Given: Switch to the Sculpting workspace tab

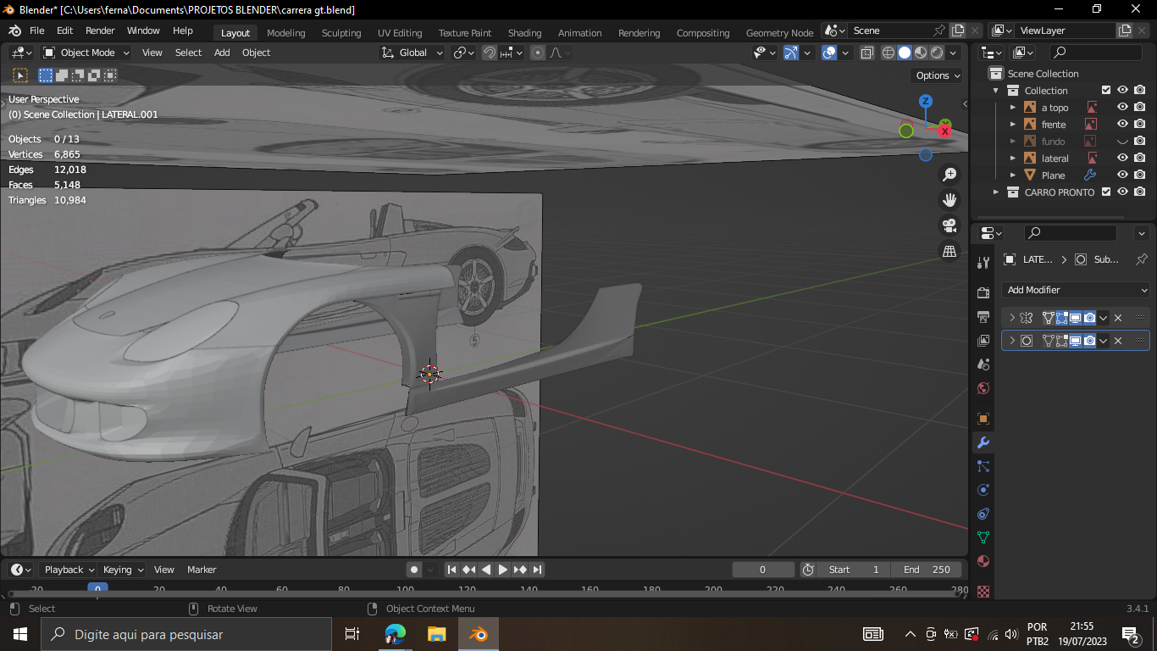Looking at the screenshot, I should click(x=341, y=33).
